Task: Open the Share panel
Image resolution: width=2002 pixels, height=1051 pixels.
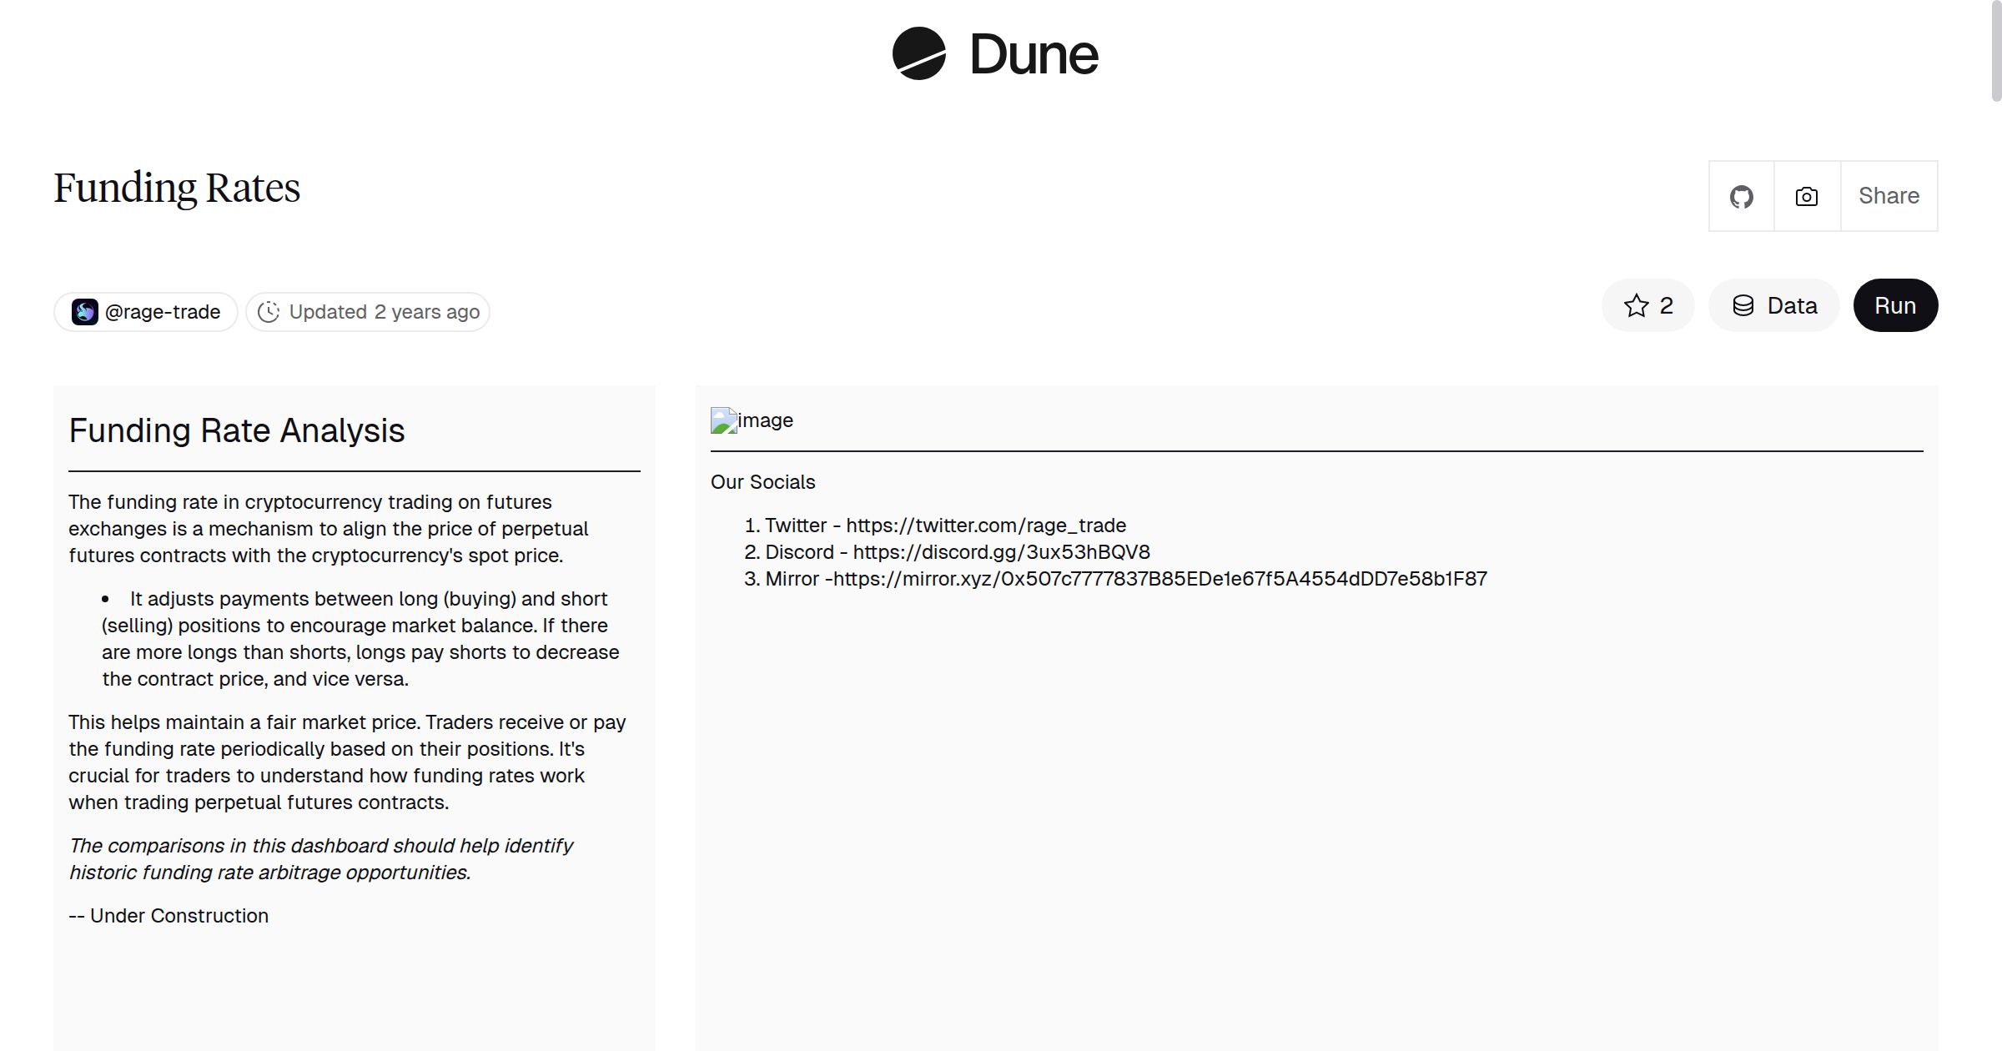Action: [1889, 196]
